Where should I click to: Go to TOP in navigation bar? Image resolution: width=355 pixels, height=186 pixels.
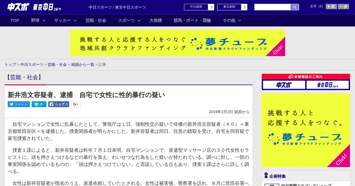[x=15, y=20]
